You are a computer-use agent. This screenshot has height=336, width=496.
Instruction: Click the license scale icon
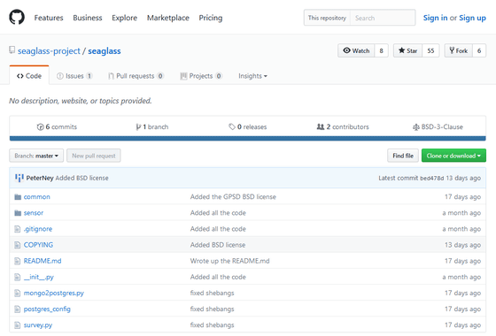point(416,127)
